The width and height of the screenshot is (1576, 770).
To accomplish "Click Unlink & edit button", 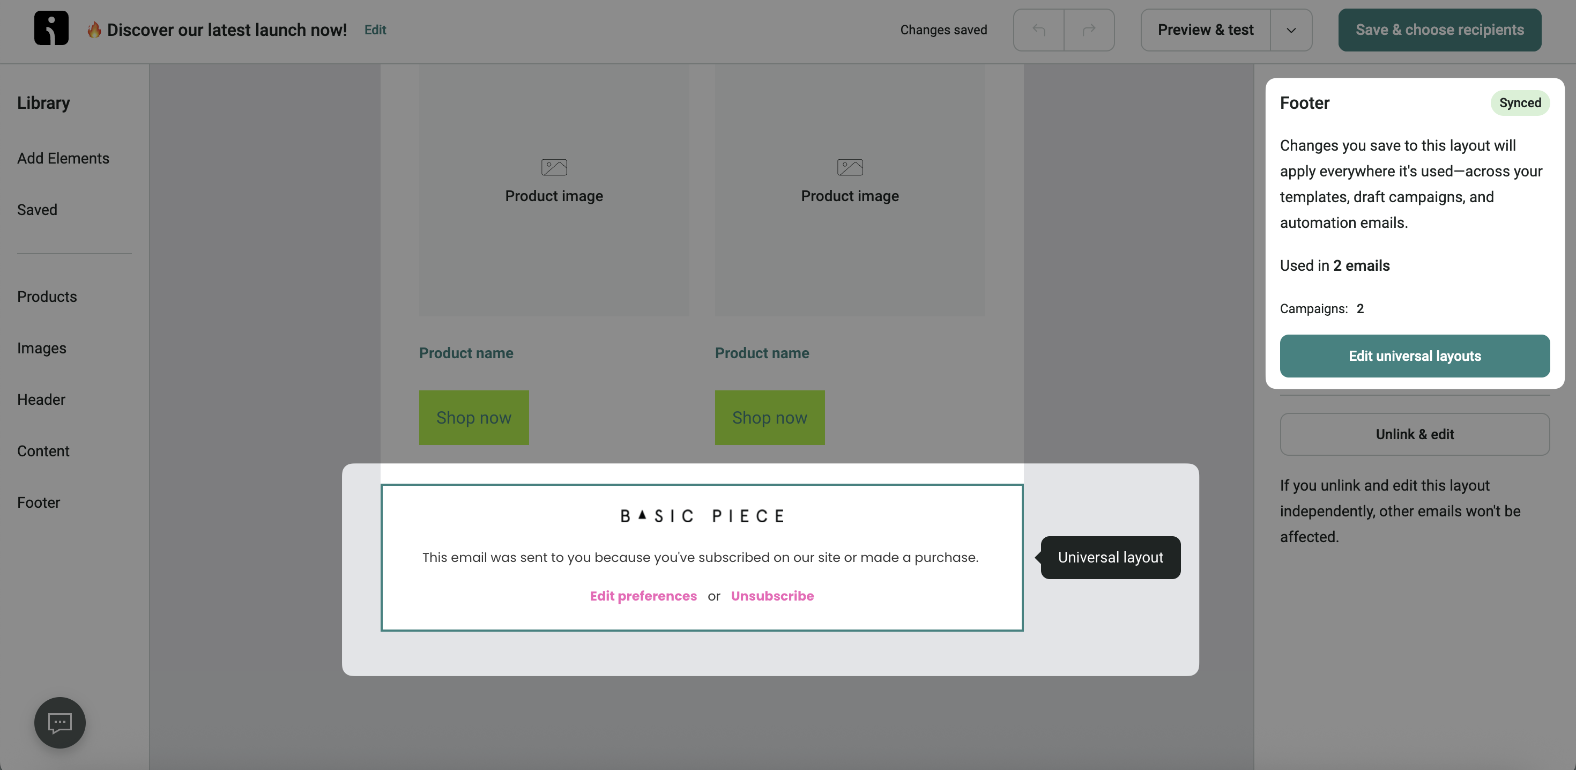I will [x=1414, y=434].
